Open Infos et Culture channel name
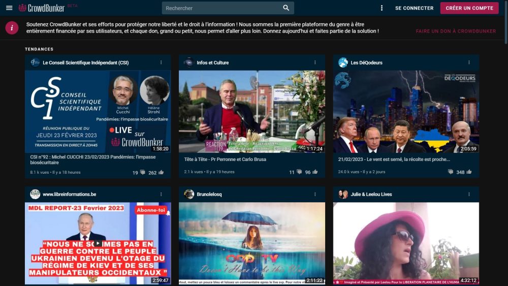508x286 pixels. point(212,62)
